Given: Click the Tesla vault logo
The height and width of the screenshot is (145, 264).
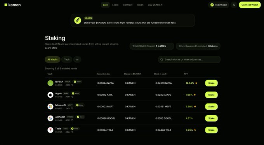Looking at the screenshot, I should (x=50, y=130).
